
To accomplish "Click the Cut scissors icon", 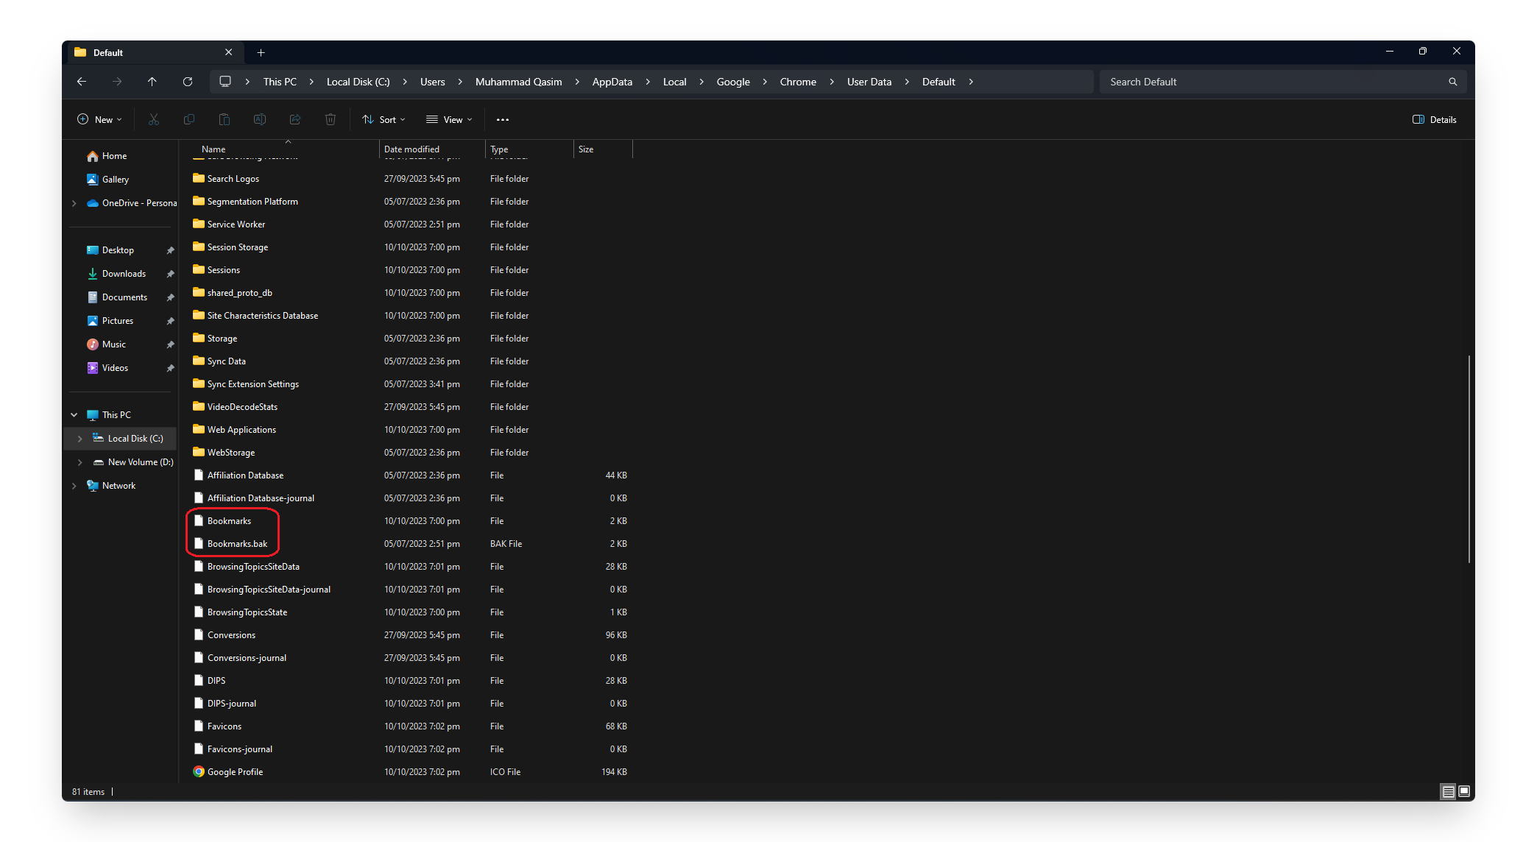I will [154, 119].
